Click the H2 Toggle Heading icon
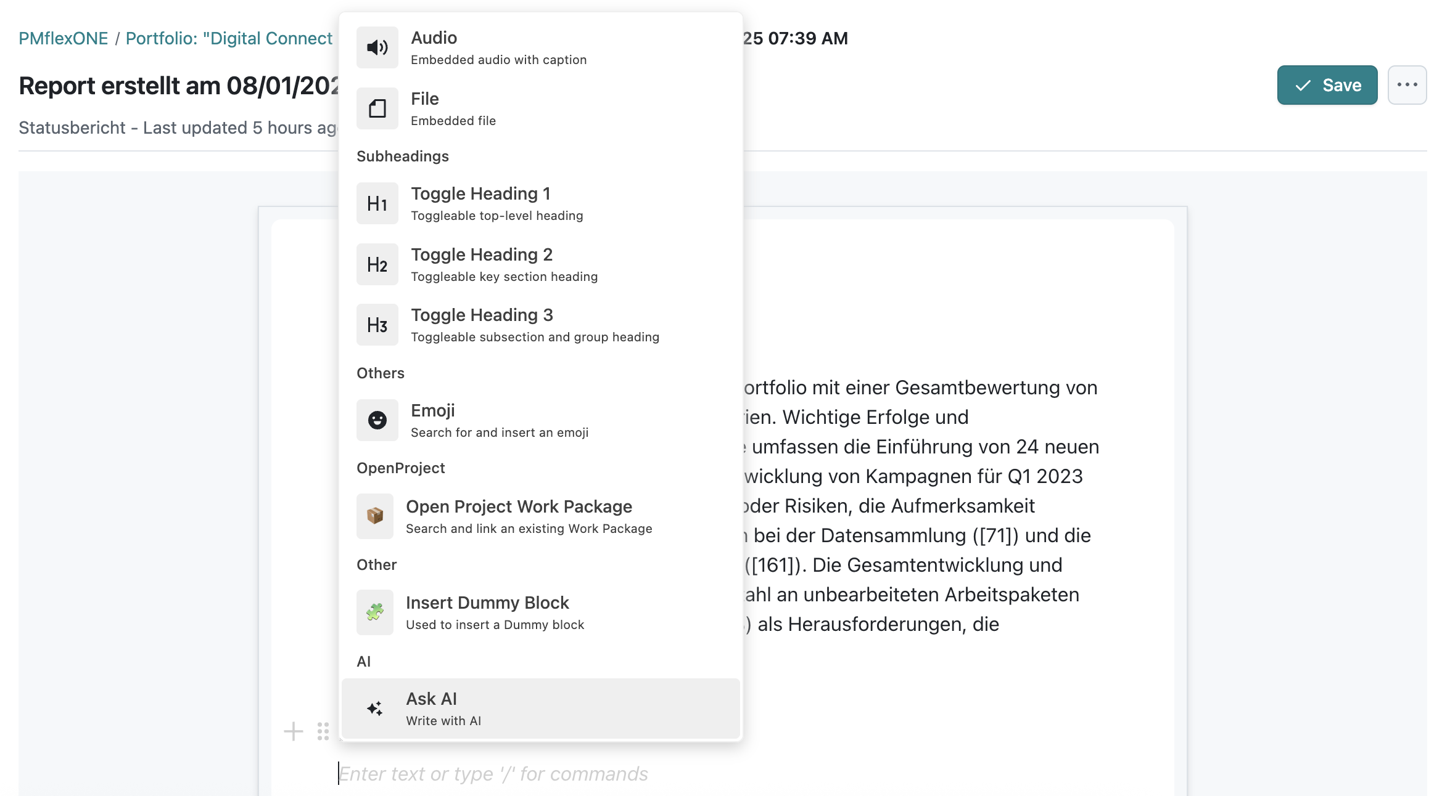The height and width of the screenshot is (796, 1442). [377, 264]
